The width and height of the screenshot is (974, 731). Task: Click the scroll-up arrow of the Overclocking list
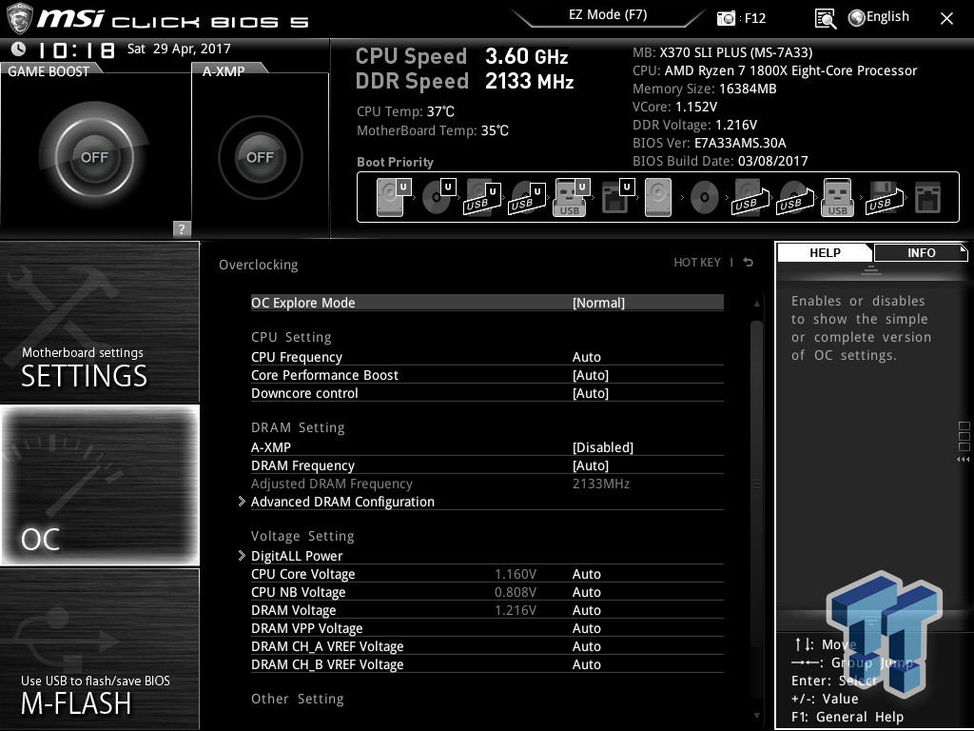[x=756, y=304]
